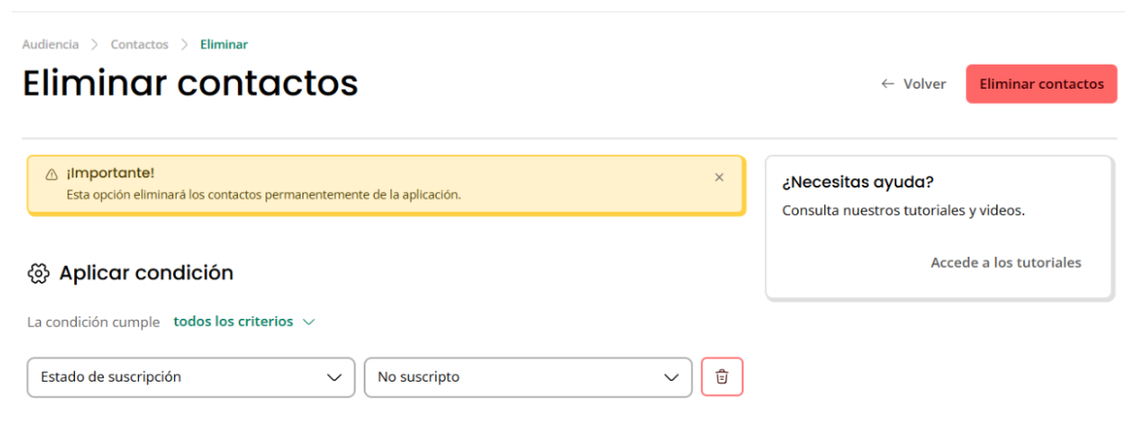Screen dimensions: 1125x426
Task: Click the arrow inside Estado de suscripción field
Action: click(334, 378)
